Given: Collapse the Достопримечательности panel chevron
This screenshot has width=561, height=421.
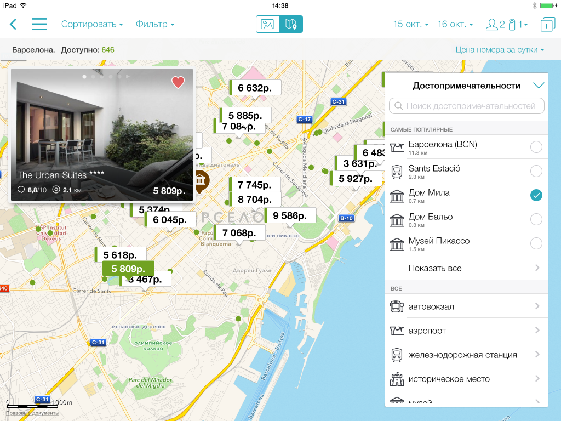Looking at the screenshot, I should 539,86.
